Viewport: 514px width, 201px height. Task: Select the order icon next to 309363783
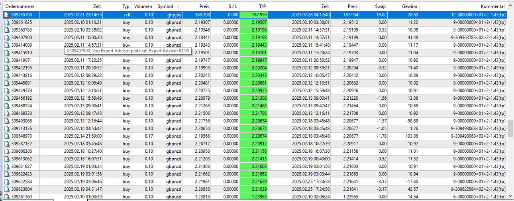(7, 30)
